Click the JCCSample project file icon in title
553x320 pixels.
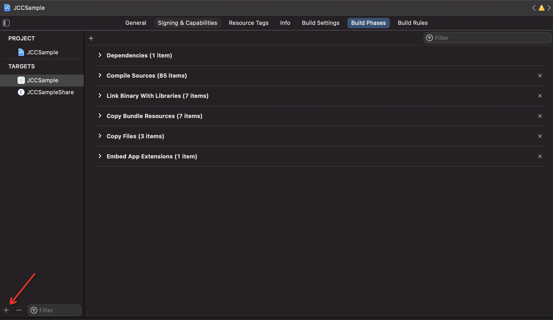pyautogui.click(x=7, y=8)
